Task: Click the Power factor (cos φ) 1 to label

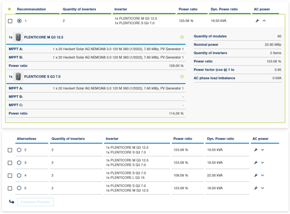Action: pyautogui.click(x=214, y=70)
